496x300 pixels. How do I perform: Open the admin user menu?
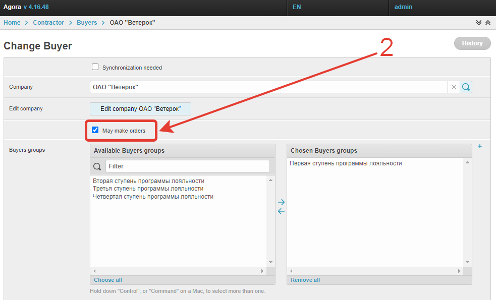point(403,8)
